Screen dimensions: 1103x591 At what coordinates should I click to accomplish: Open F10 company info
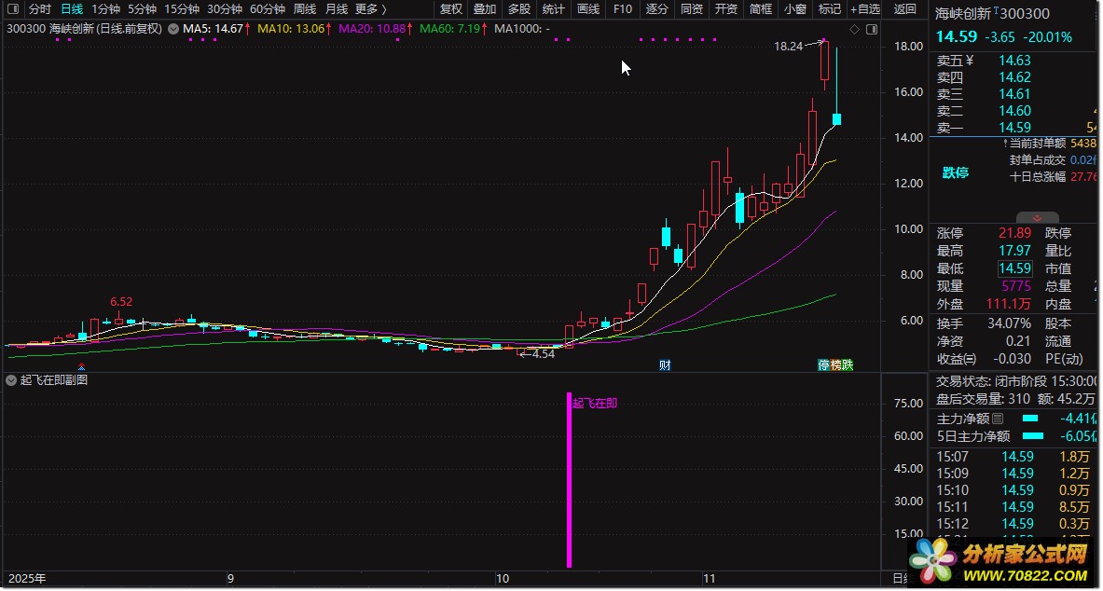623,9
